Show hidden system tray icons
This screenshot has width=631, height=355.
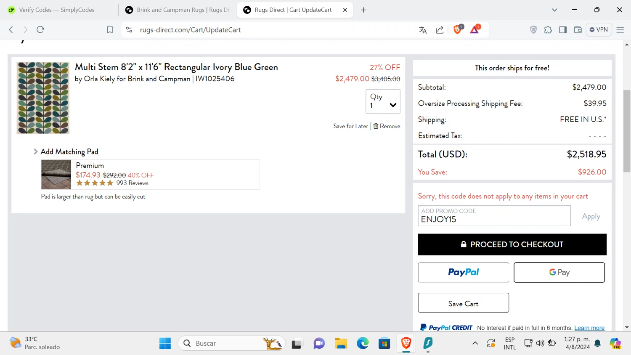pos(475,343)
